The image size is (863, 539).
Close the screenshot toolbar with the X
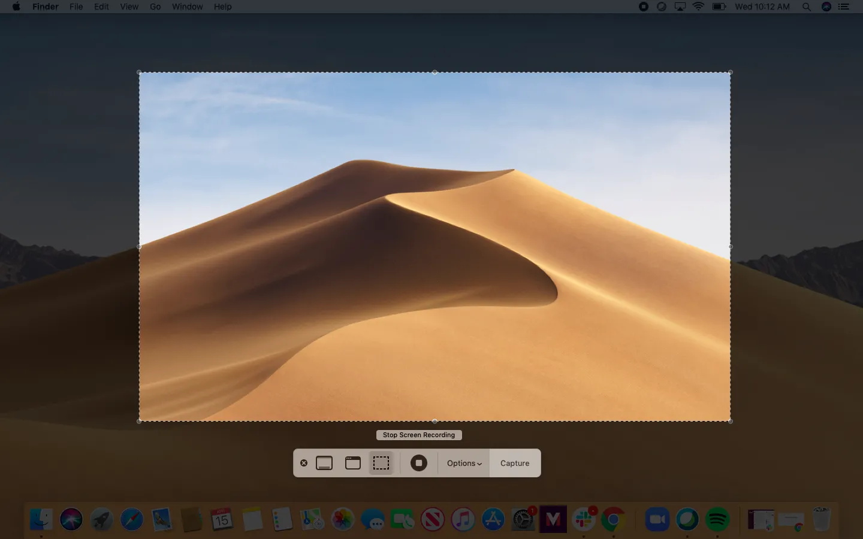click(304, 463)
